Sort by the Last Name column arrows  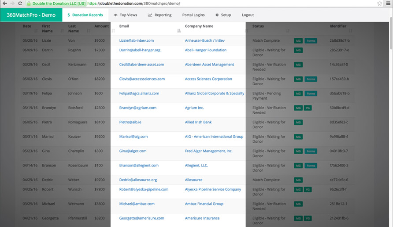pyautogui.click(x=88, y=31)
